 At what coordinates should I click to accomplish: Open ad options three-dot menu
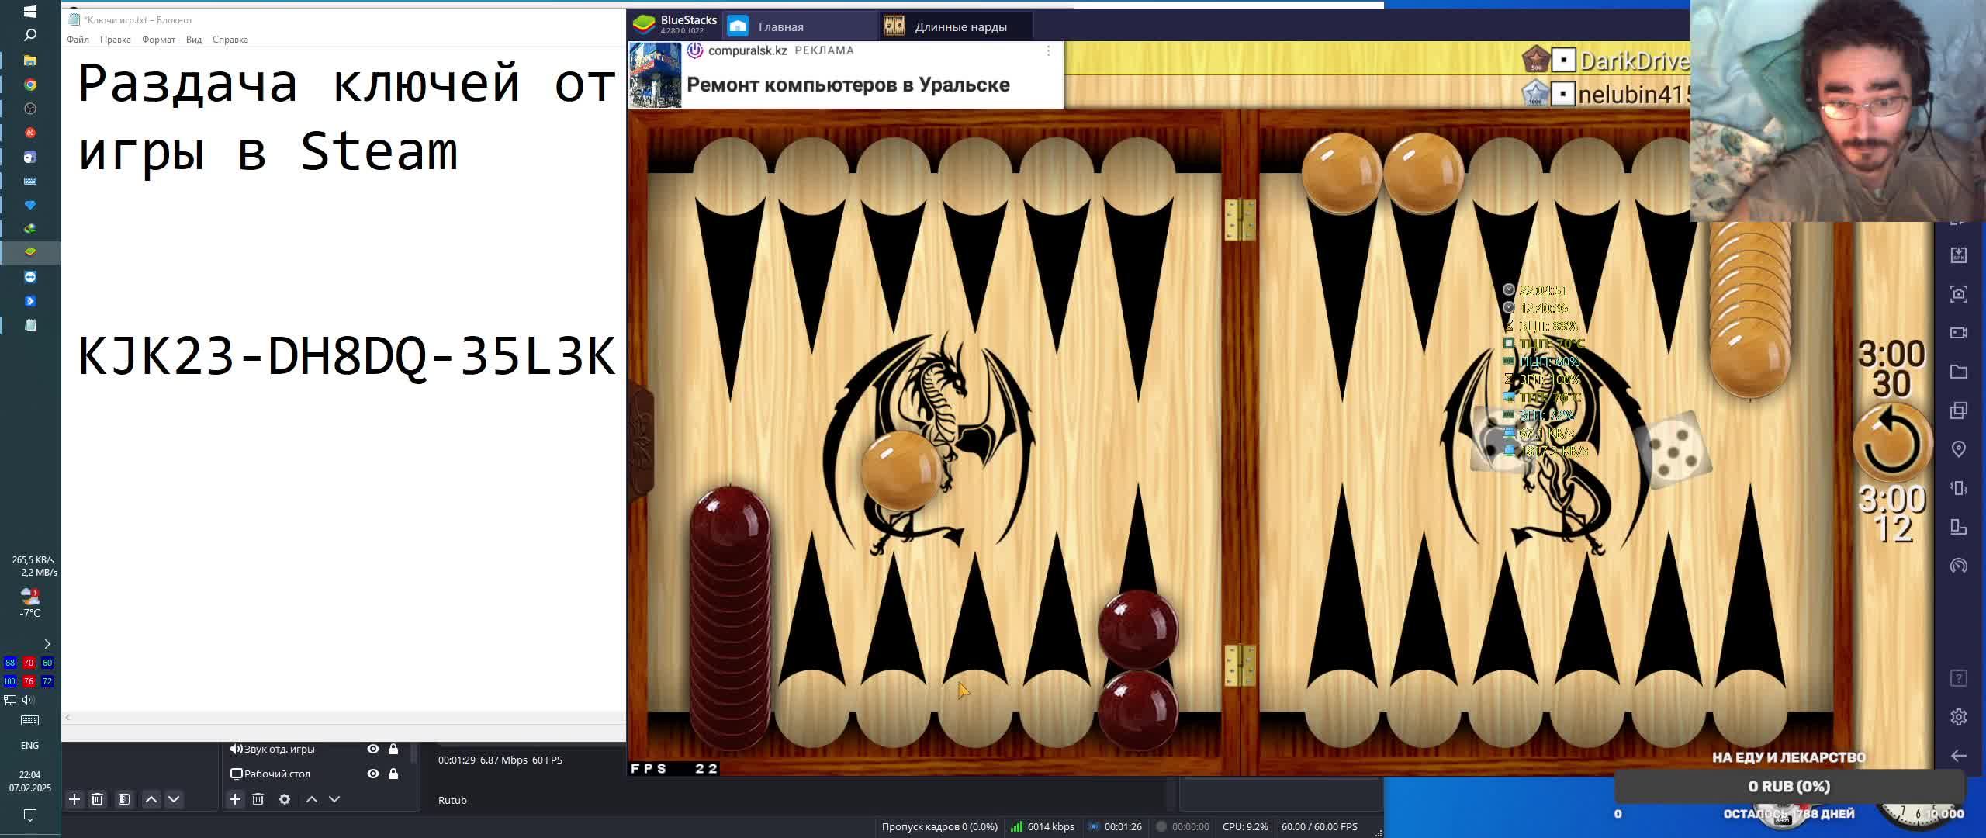pyautogui.click(x=1048, y=50)
